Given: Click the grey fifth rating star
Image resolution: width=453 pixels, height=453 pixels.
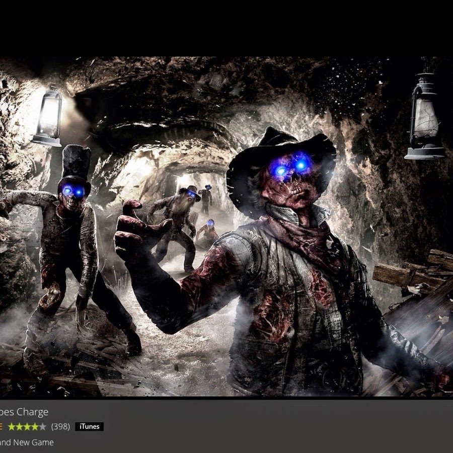Looking at the screenshot, I should (x=43, y=426).
